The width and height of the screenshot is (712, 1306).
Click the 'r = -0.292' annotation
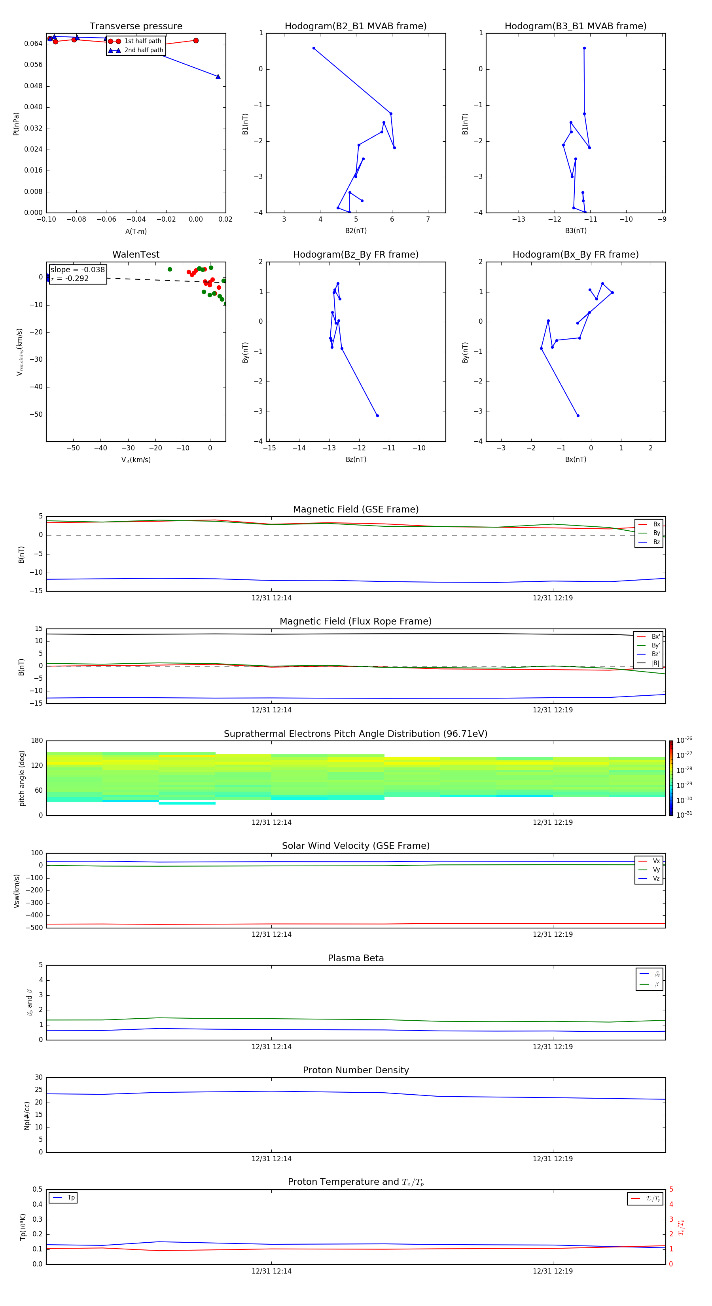(70, 278)
